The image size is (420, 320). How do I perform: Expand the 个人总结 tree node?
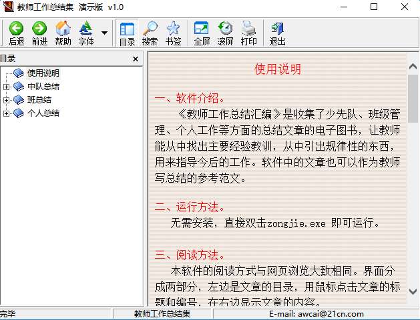click(6, 113)
